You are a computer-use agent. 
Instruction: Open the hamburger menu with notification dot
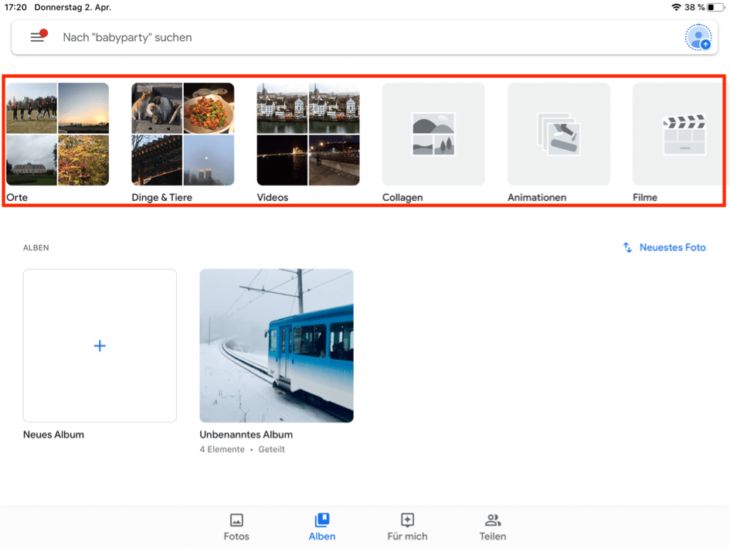(37, 37)
